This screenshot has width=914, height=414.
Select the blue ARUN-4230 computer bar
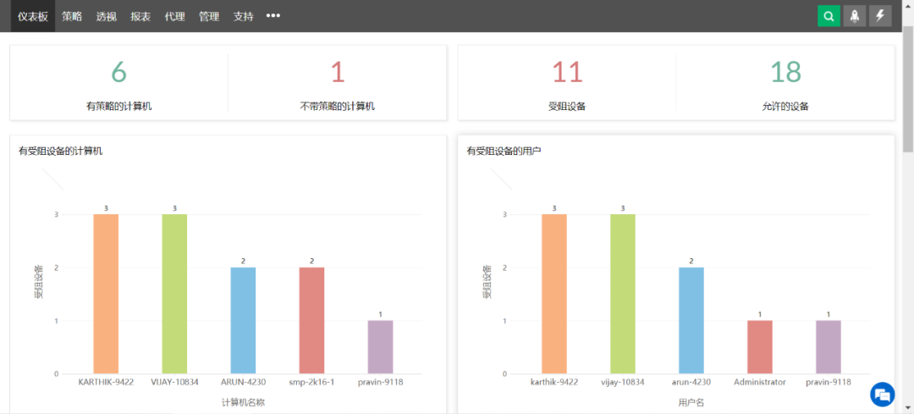coord(243,321)
